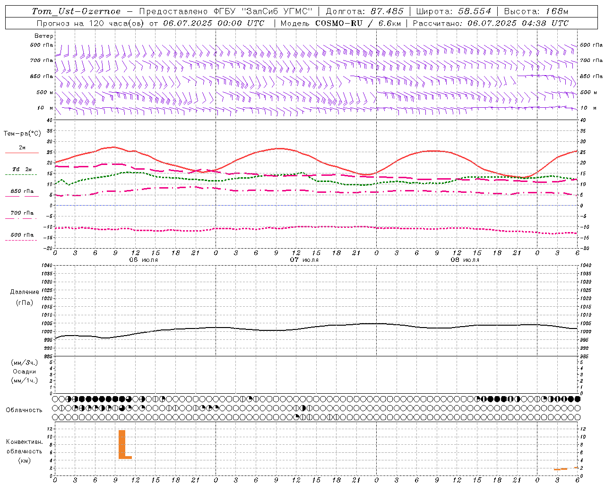Click the Широта: 58.554 value

453,11
